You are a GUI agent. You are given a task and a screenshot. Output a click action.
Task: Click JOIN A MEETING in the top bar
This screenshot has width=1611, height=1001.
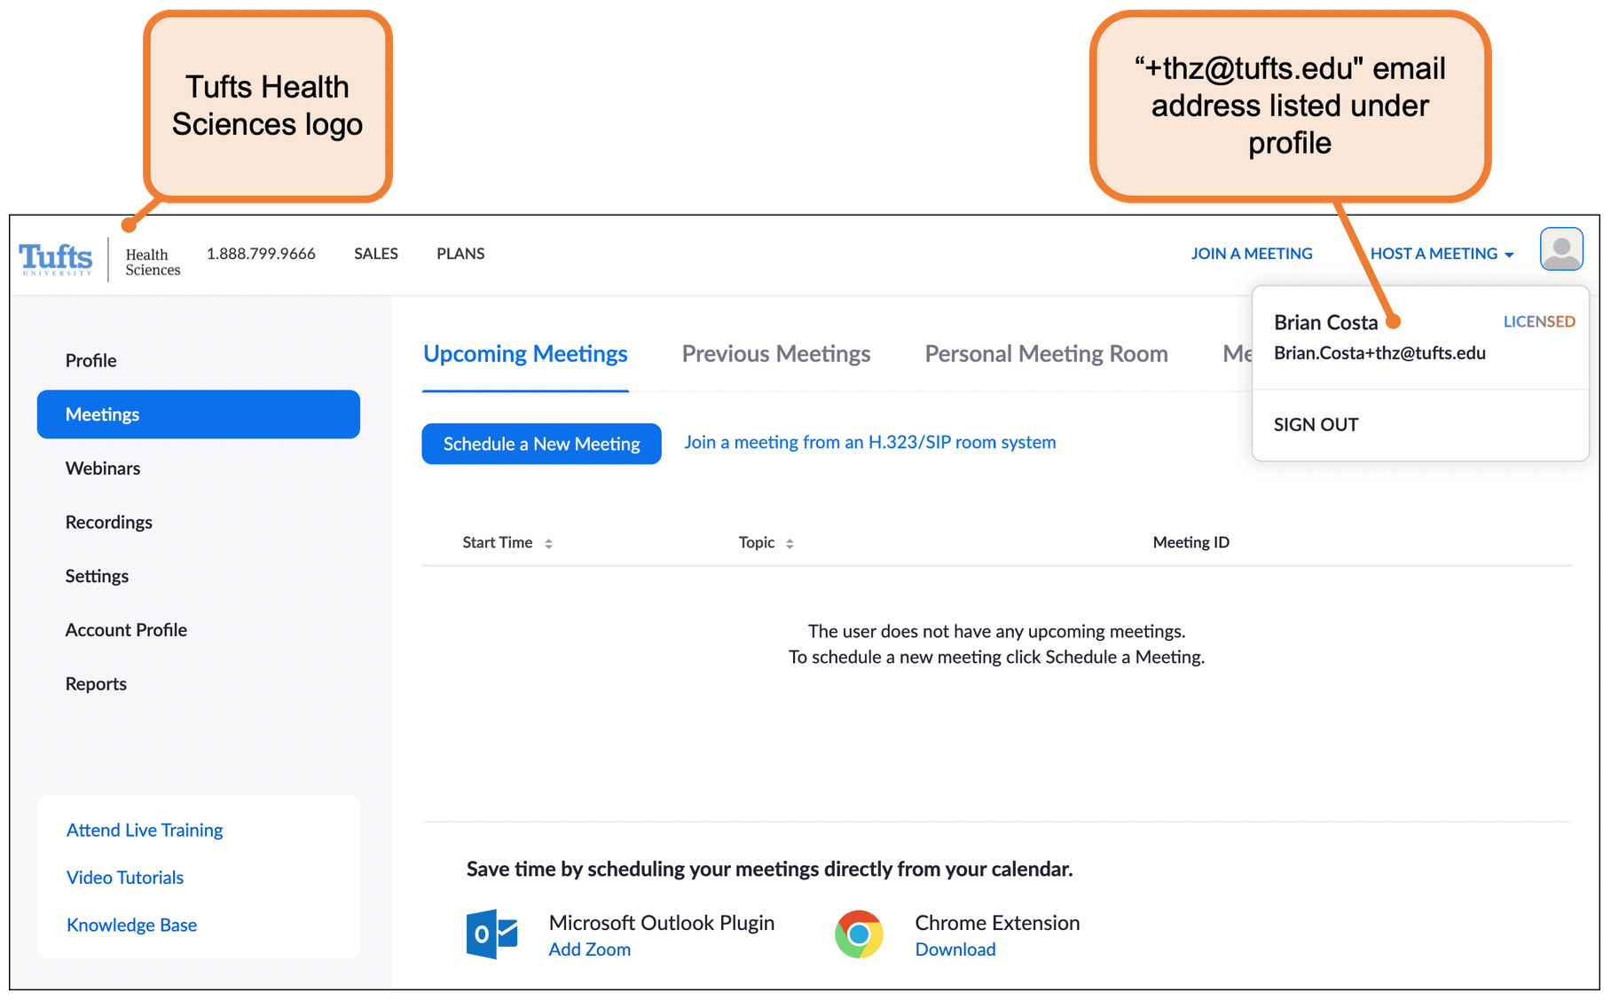point(1252,253)
